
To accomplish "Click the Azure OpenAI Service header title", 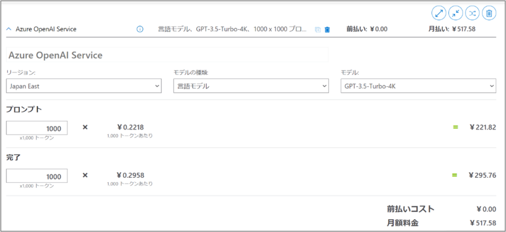I will tap(46, 29).
